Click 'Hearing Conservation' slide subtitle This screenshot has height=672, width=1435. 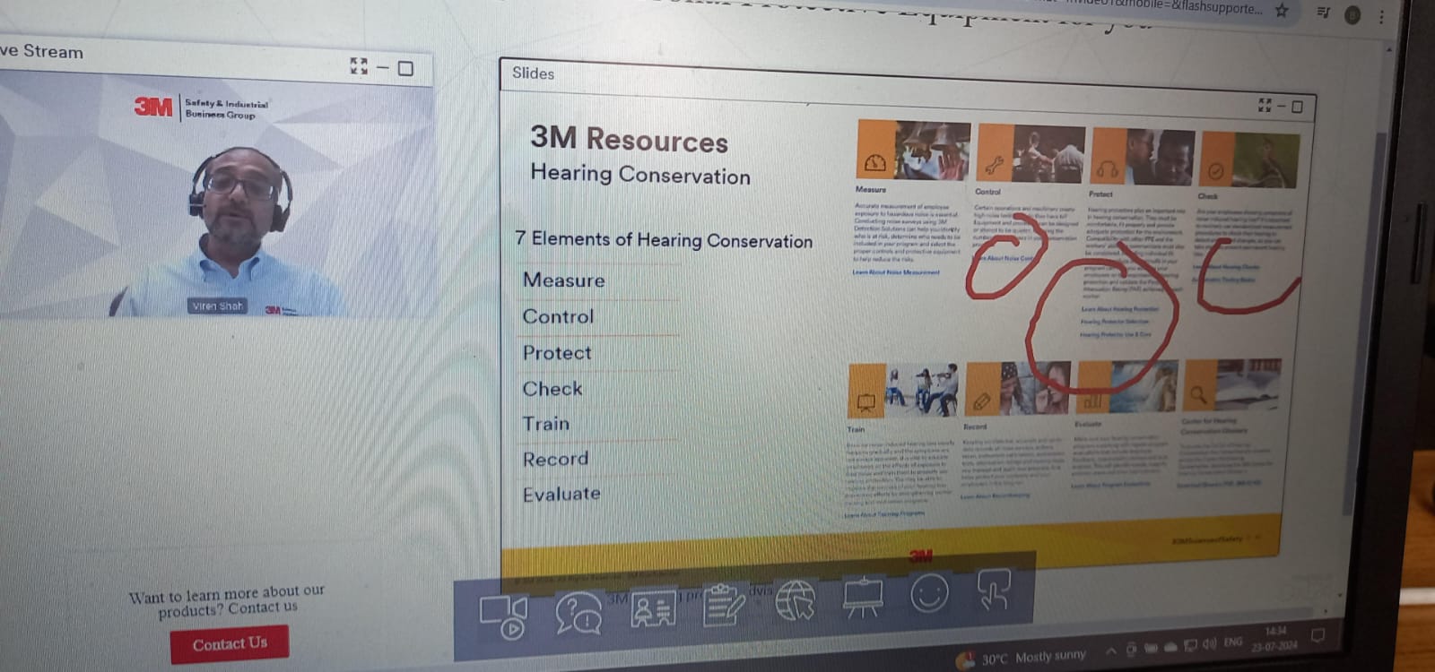[640, 174]
